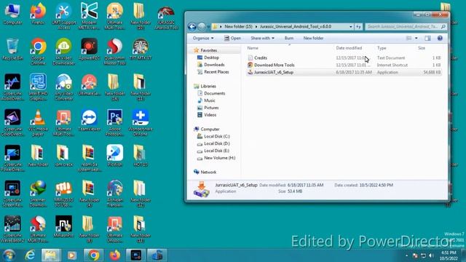
Task: Open the Organize menu
Action: [203, 39]
